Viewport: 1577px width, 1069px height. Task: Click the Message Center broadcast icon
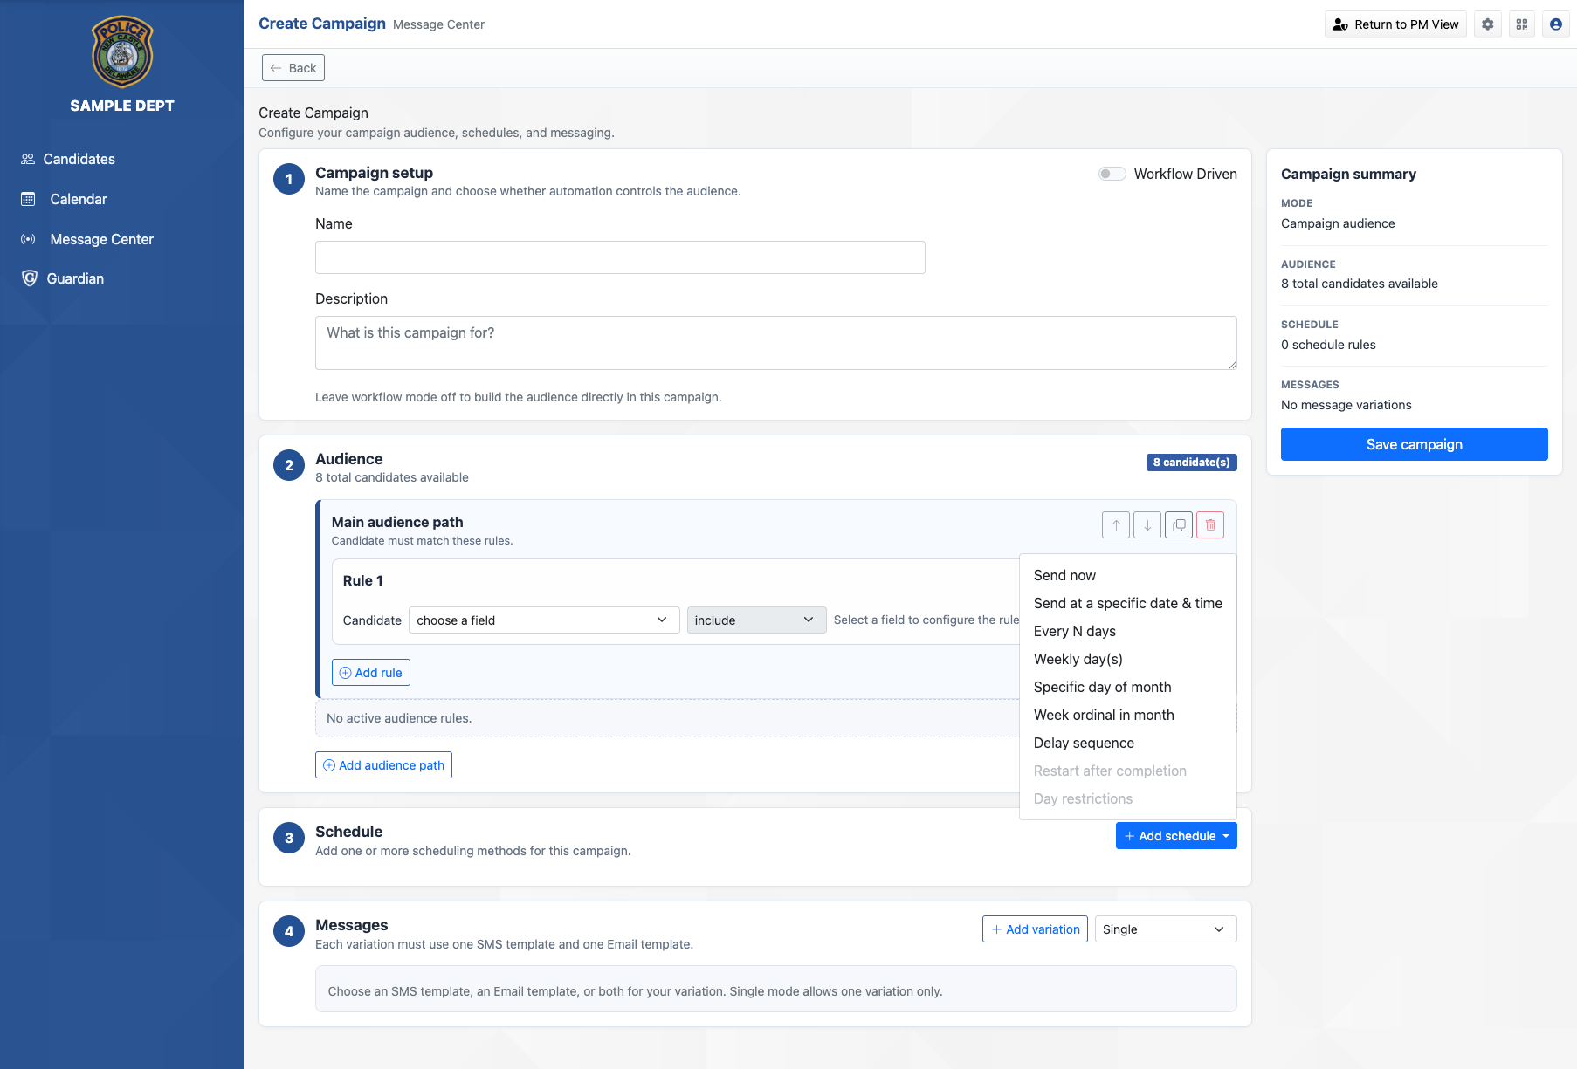tap(28, 239)
